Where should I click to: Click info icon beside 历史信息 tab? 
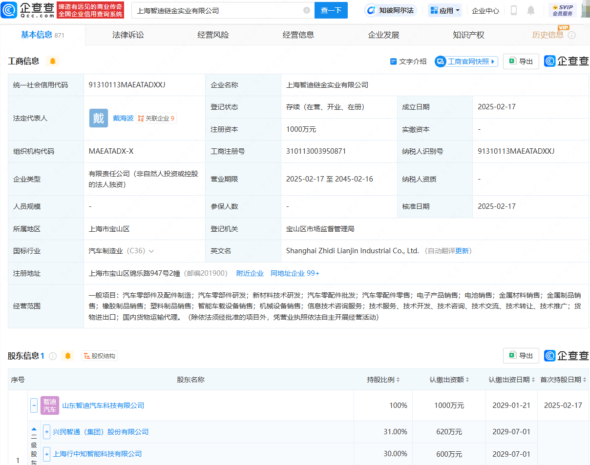(x=571, y=35)
